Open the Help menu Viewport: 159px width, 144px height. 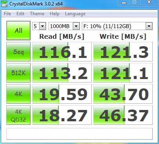tap(54, 14)
